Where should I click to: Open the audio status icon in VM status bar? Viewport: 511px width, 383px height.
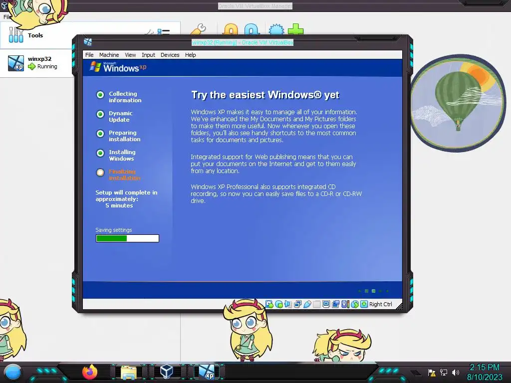pos(288,304)
